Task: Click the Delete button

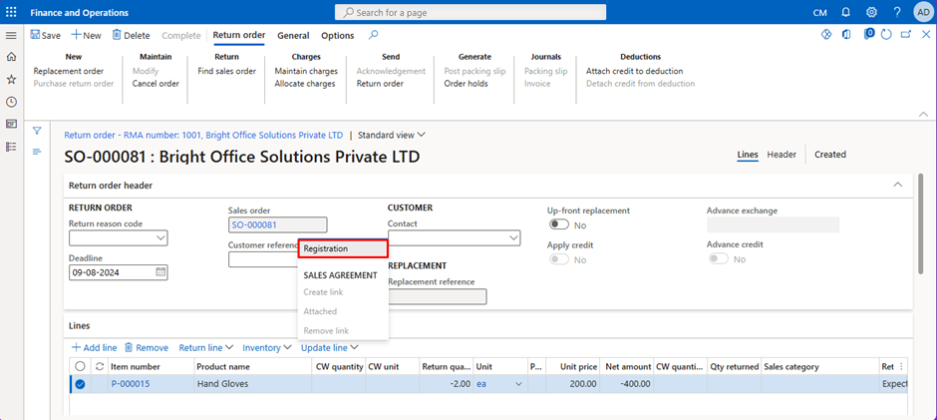Action: pos(131,35)
